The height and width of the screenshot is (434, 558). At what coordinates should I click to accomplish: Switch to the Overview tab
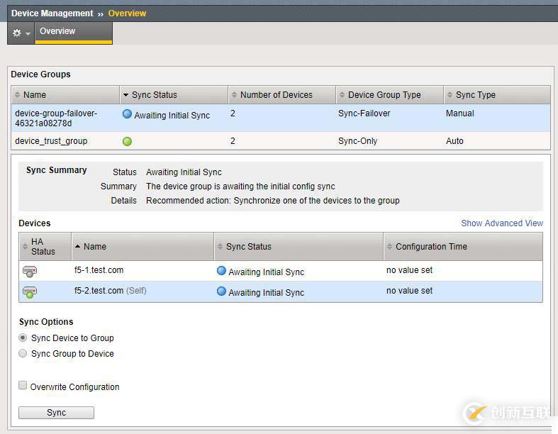57,32
